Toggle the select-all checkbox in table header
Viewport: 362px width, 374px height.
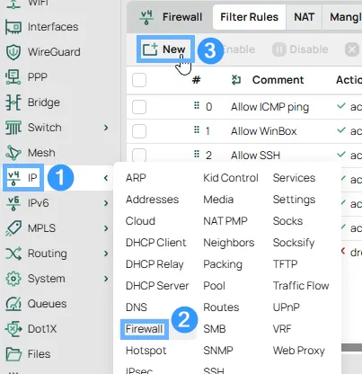[x=139, y=80]
